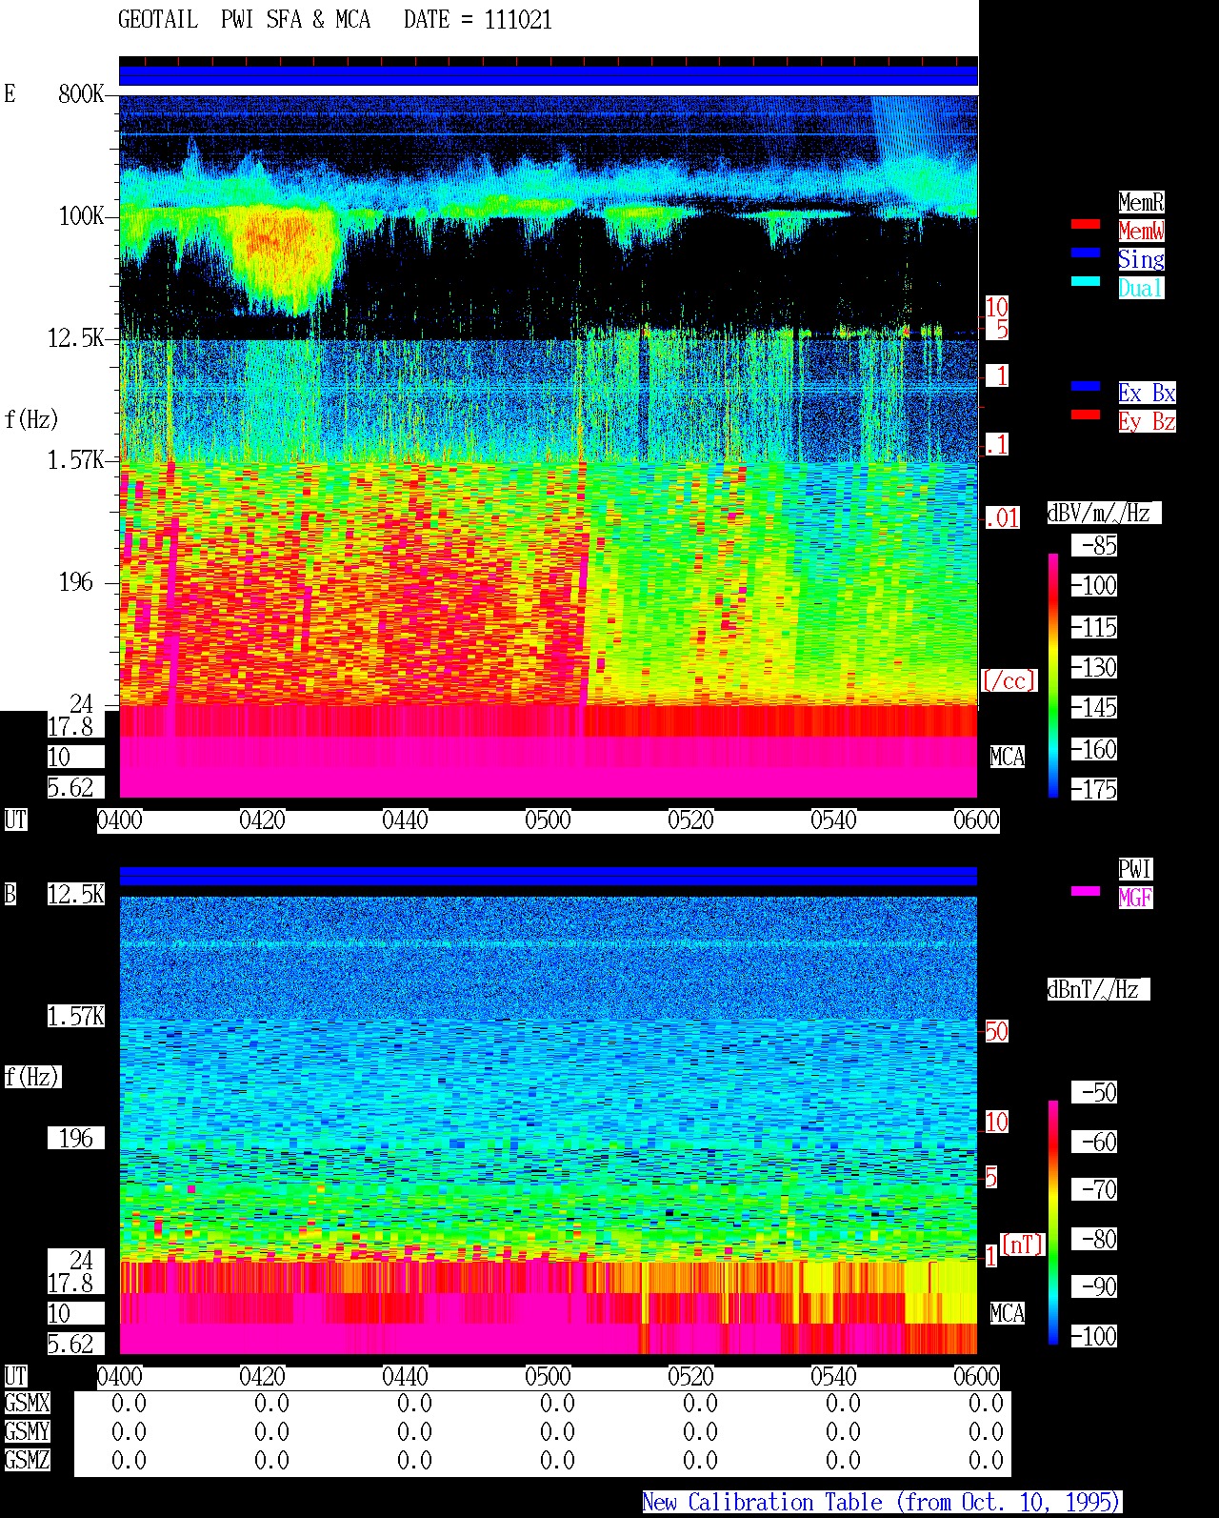Click the 'Ex Bx' legend label
Image resolution: width=1219 pixels, height=1518 pixels.
(1147, 393)
